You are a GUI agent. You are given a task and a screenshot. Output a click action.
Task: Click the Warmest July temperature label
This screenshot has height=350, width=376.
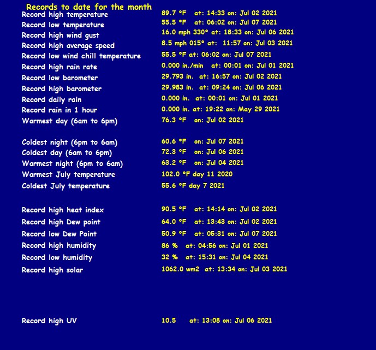68,175
